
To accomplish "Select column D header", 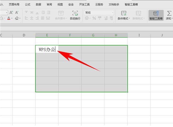I will coord(24,35).
